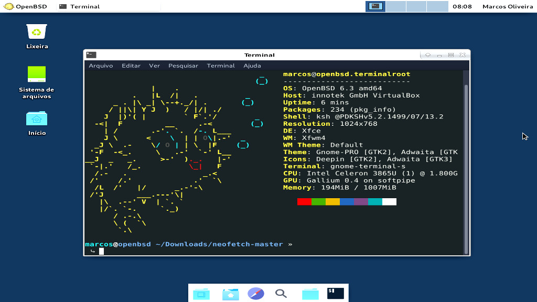Open the file manager icon in the dock

pyautogui.click(x=230, y=294)
